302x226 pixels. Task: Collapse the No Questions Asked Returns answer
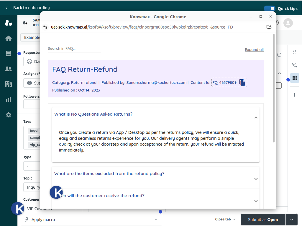click(x=256, y=117)
